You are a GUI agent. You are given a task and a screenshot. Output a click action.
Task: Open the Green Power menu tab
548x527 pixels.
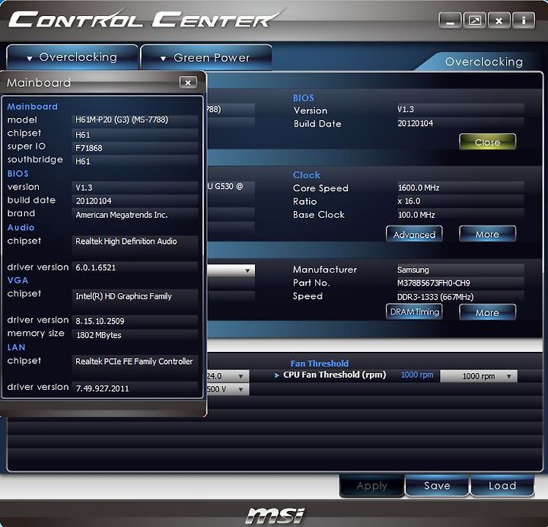coord(206,57)
